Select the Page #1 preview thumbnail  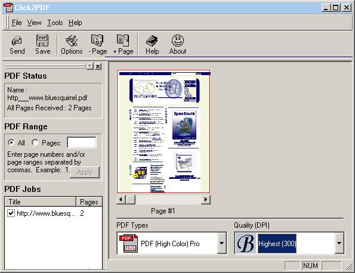coord(163,131)
